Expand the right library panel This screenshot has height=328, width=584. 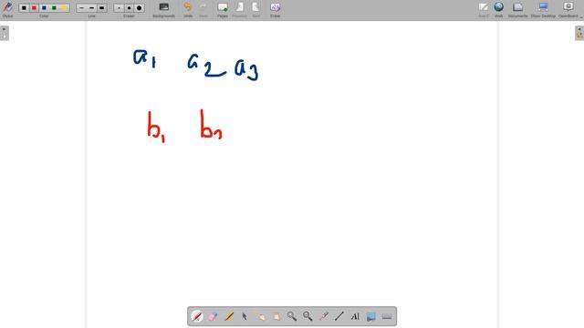point(579,33)
